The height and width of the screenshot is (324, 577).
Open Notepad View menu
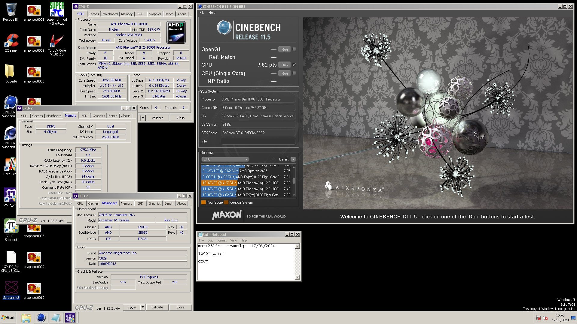tap(234, 240)
